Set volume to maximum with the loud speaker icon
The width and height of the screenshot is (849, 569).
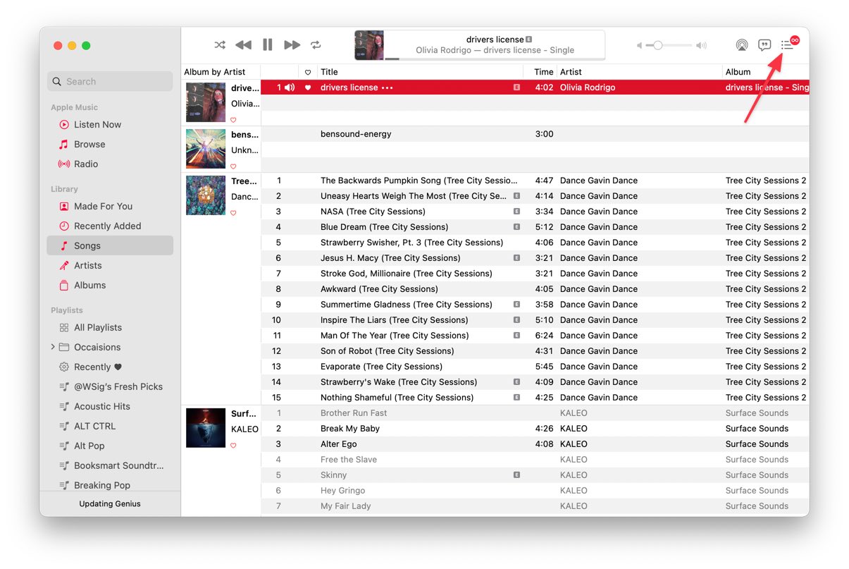coord(701,46)
